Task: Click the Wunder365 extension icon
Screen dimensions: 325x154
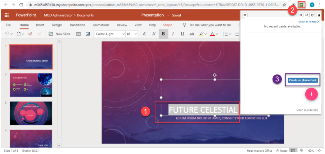Action: coord(301,5)
